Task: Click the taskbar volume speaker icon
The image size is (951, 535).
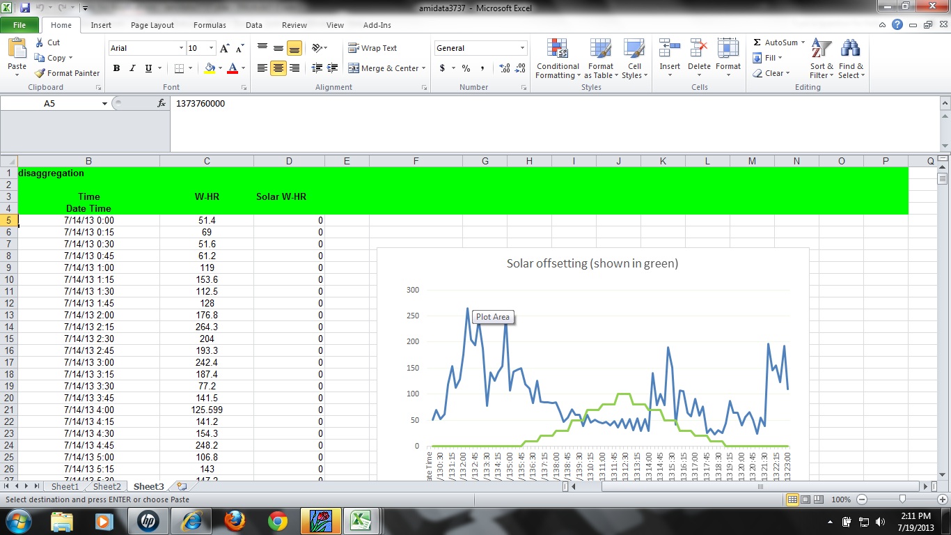Action: click(x=880, y=521)
